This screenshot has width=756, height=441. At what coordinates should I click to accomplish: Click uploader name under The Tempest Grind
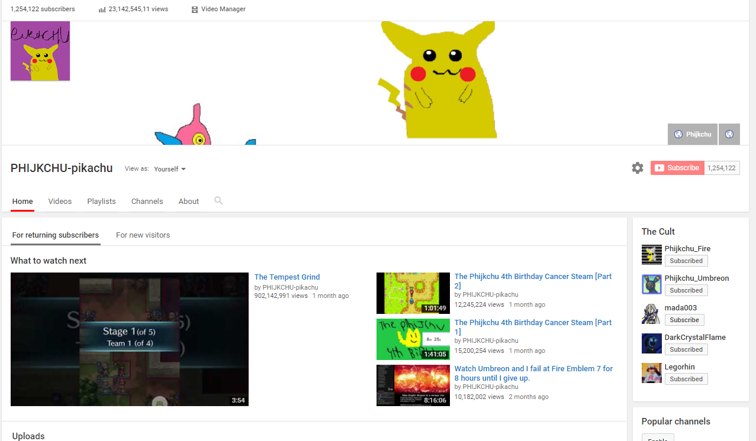click(291, 287)
